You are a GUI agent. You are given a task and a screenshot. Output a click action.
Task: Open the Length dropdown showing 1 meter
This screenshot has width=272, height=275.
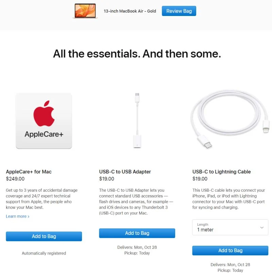click(x=230, y=227)
